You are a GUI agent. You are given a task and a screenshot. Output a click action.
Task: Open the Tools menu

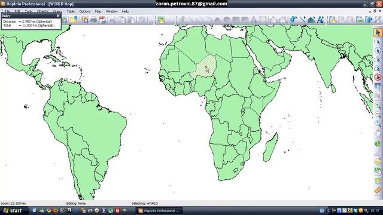click(29, 11)
